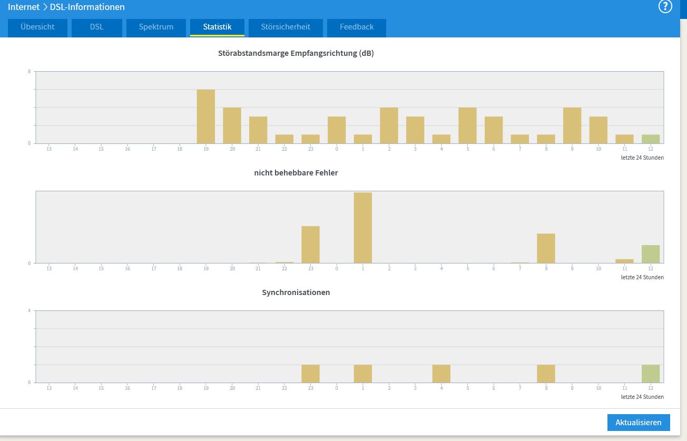Switch to the Übersicht tab
The width and height of the screenshot is (687, 441).
click(37, 27)
